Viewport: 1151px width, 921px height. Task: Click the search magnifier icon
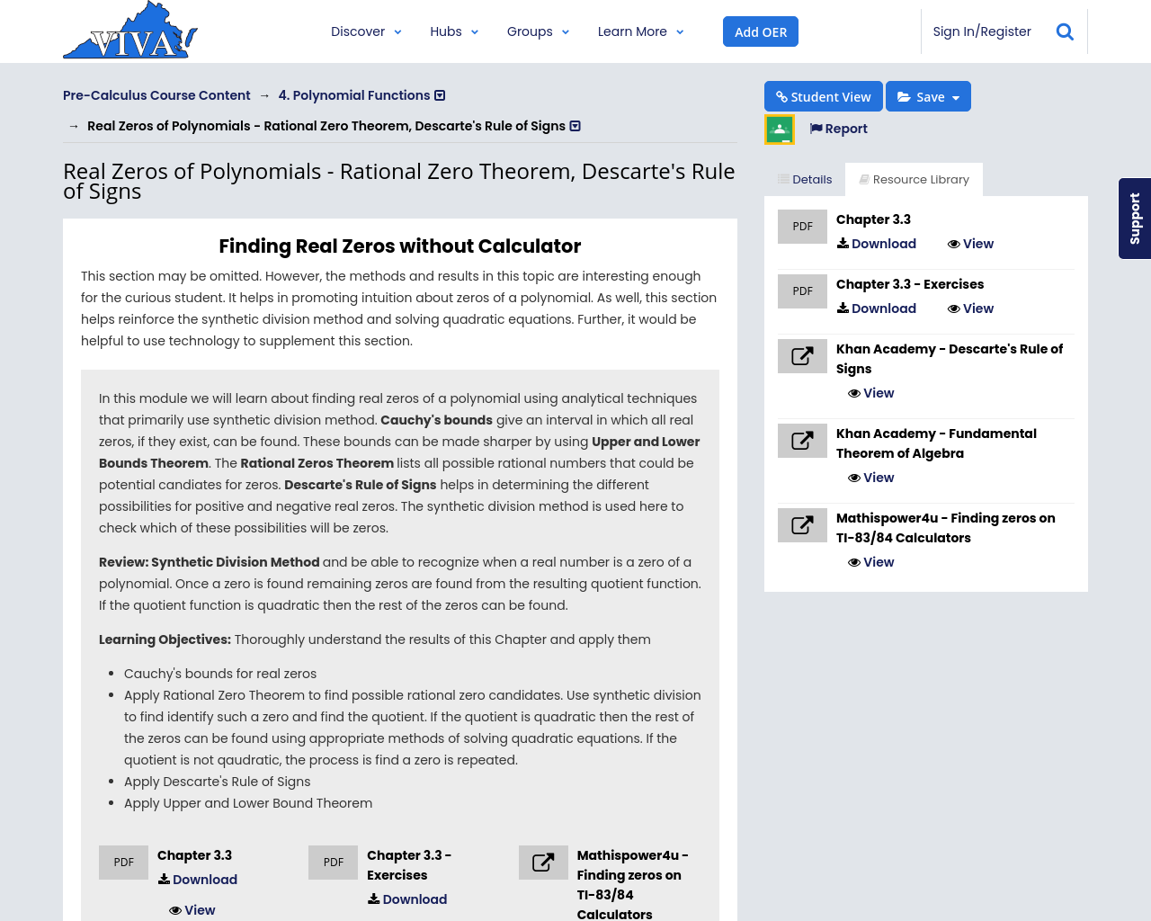[x=1065, y=31]
